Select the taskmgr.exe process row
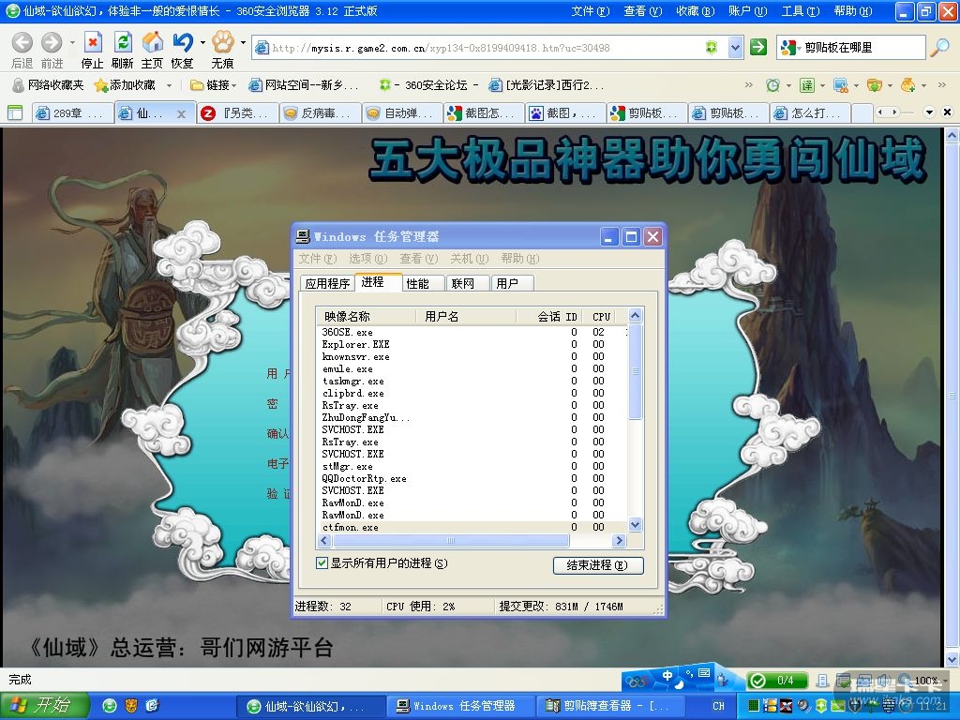This screenshot has height=720, width=960. tap(472, 381)
